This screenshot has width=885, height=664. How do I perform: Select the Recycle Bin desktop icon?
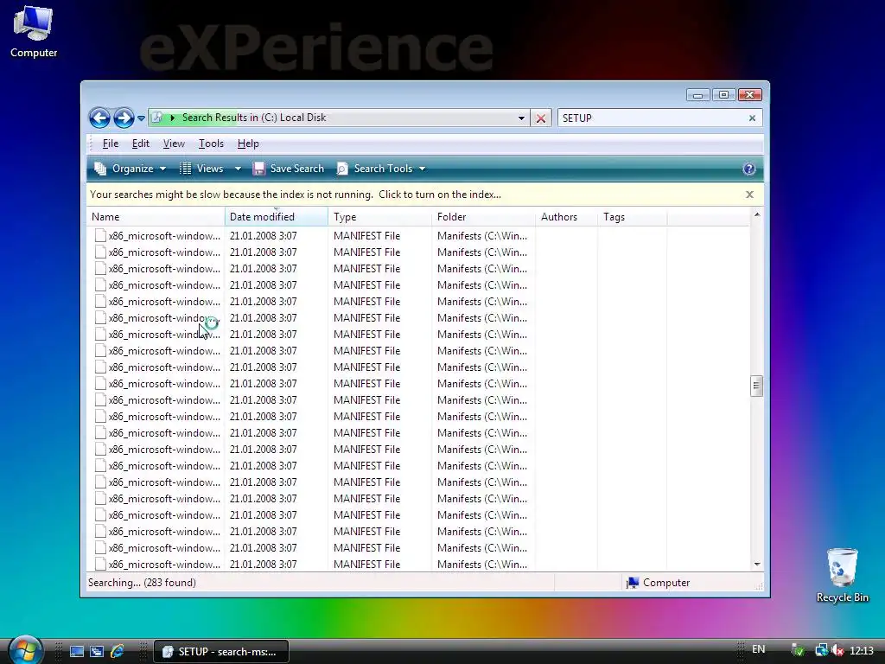click(x=842, y=575)
